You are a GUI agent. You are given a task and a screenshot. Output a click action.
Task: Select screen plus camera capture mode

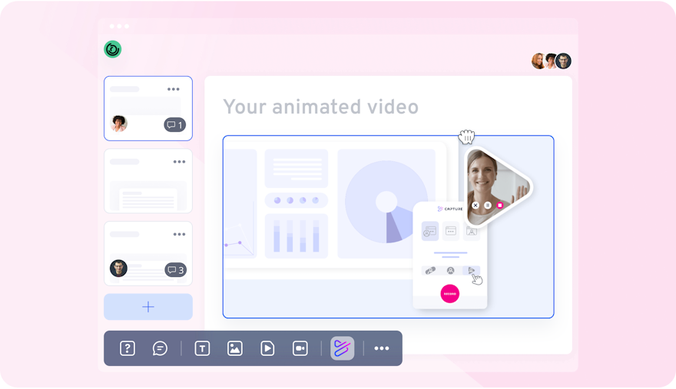coord(430,232)
